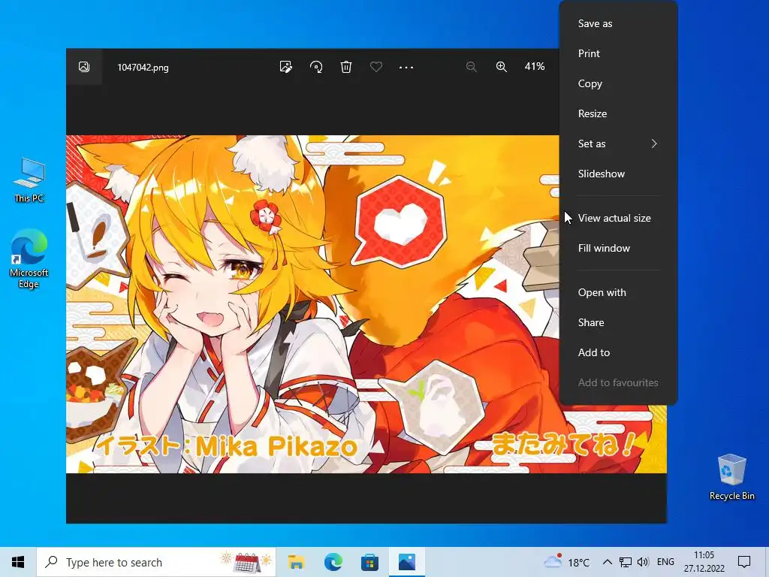The height and width of the screenshot is (577, 769).
Task: Choose Copy from the menu
Action: 619,83
